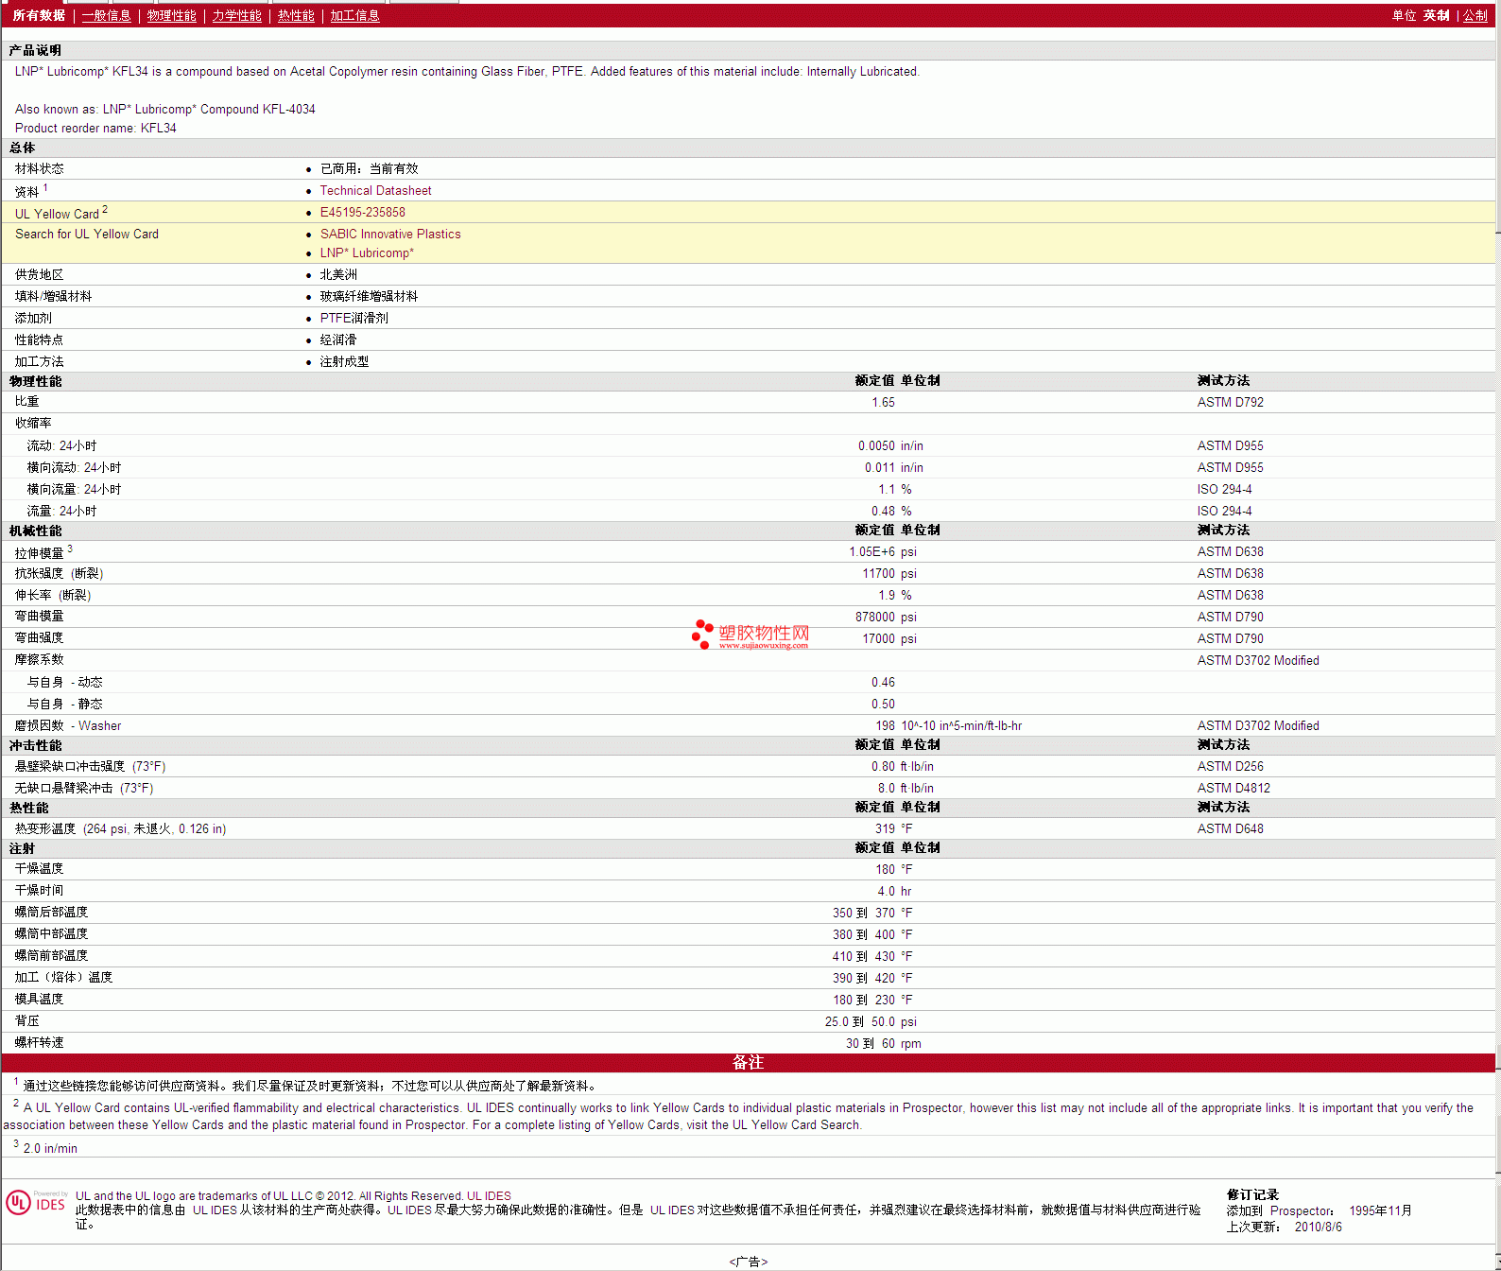Screen dimensions: 1501x1271
Task: Open the 一般信息 tab
Action: coord(106,15)
